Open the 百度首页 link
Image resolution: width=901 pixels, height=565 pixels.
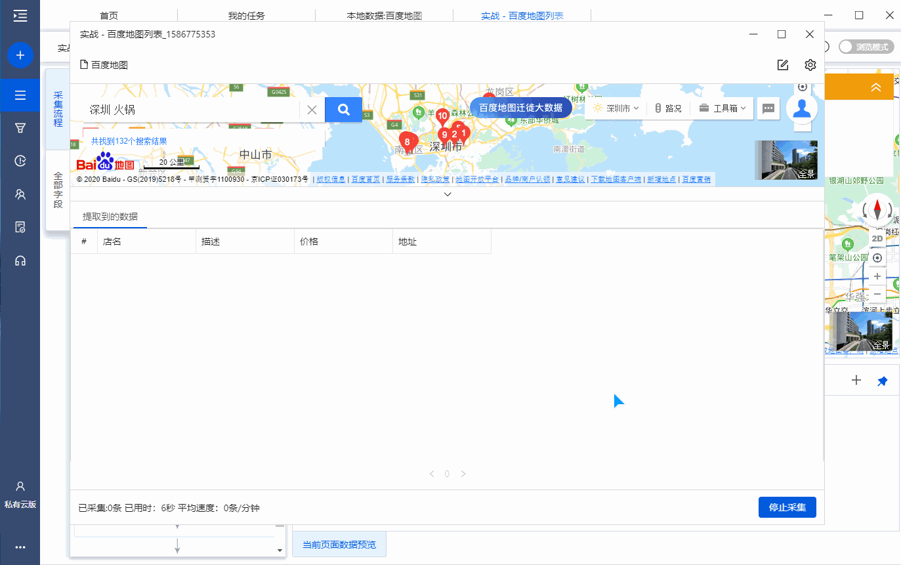point(366,179)
